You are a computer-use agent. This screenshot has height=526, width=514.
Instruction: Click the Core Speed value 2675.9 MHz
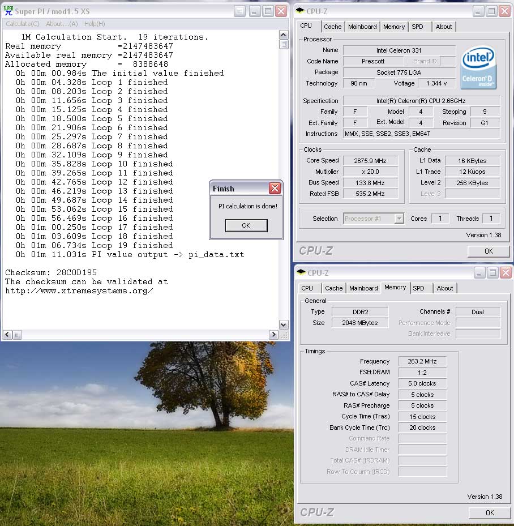click(x=370, y=161)
